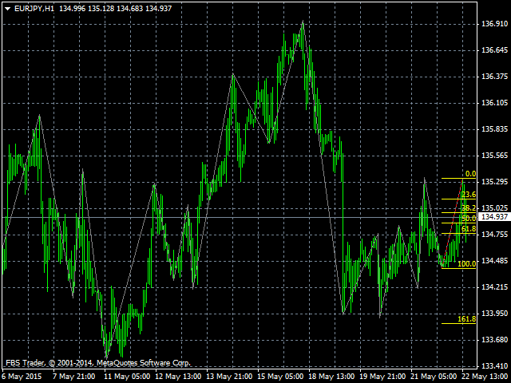Screen dimensions: 511x383
Task: Click the 11 May 05:00 time label
Action: pos(127,377)
